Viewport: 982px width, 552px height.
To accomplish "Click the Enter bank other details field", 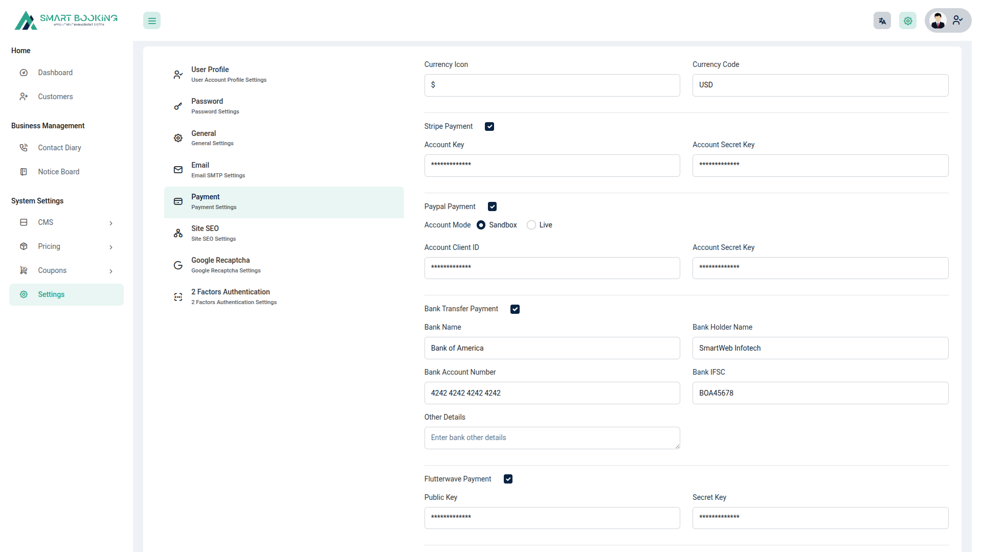I will point(552,438).
